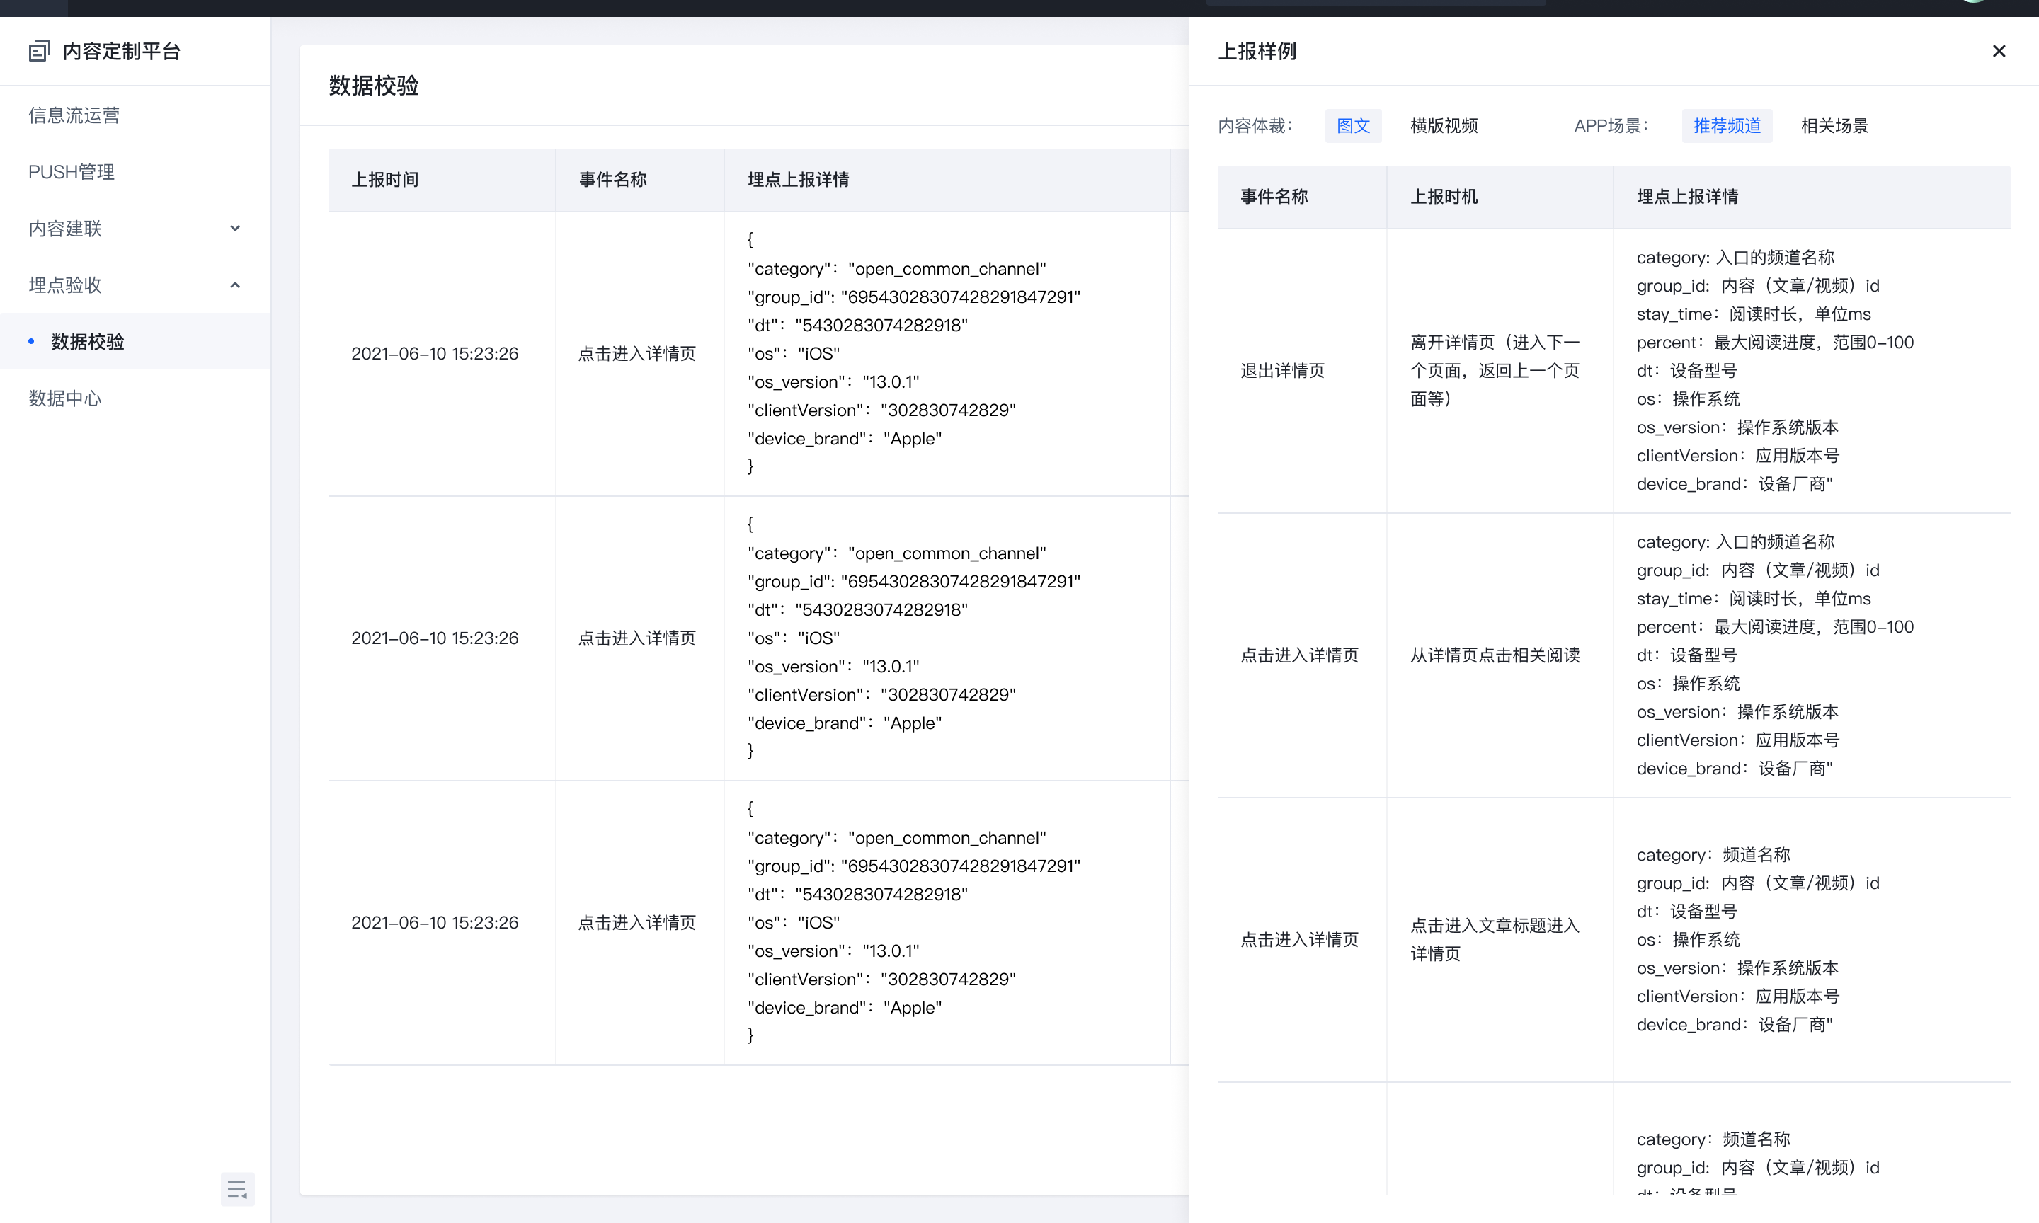Click the APP场景 label
This screenshot has height=1223, width=2039.
point(1611,125)
